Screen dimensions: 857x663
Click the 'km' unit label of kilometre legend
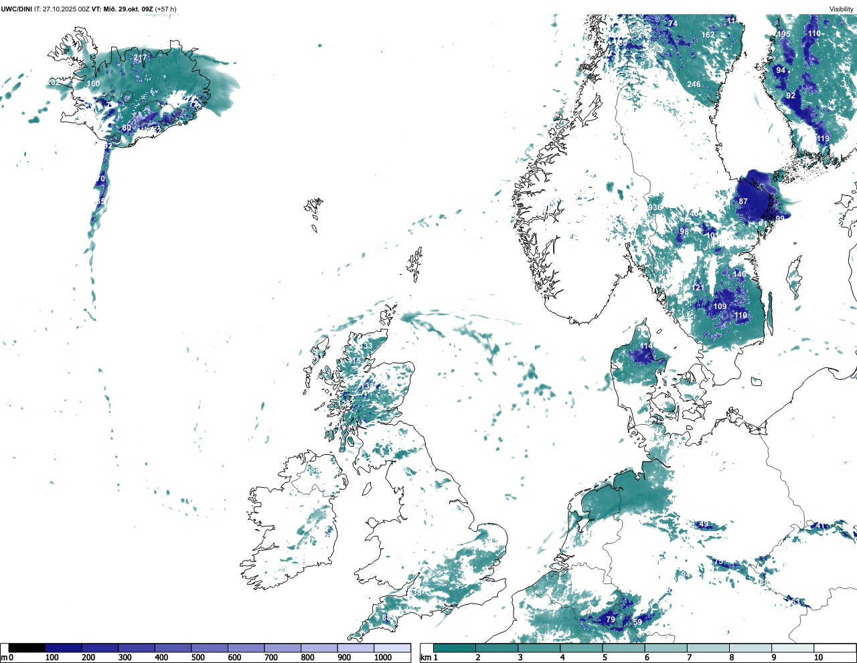coord(425,658)
